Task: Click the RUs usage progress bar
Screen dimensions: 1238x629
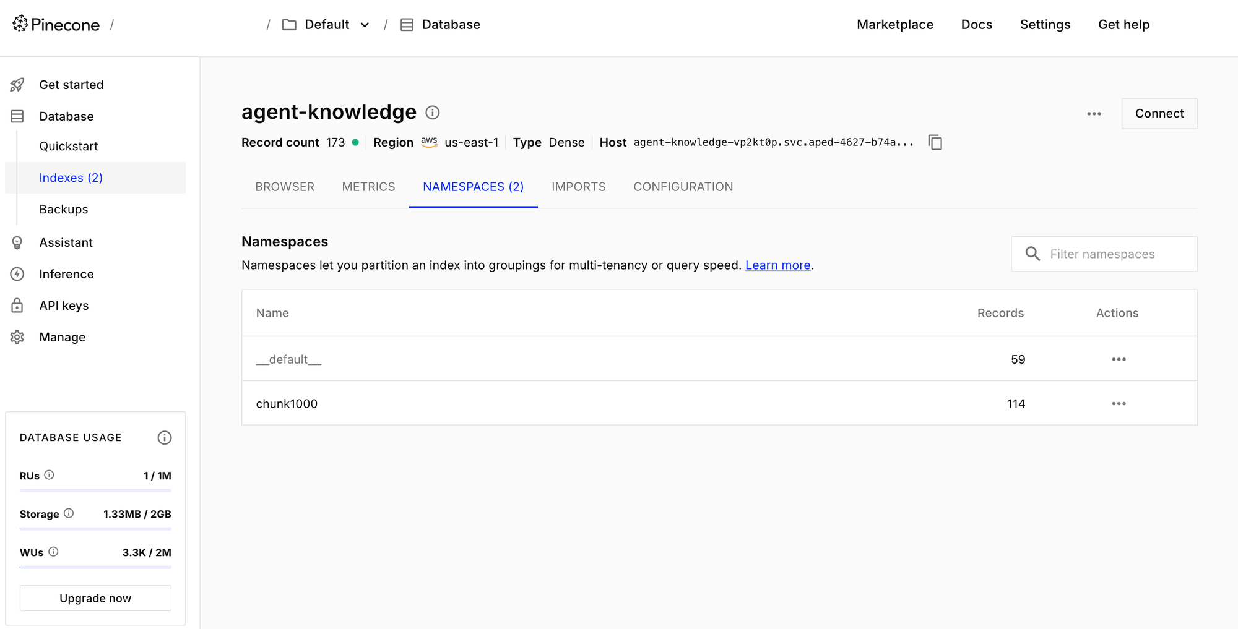Action: pos(95,490)
